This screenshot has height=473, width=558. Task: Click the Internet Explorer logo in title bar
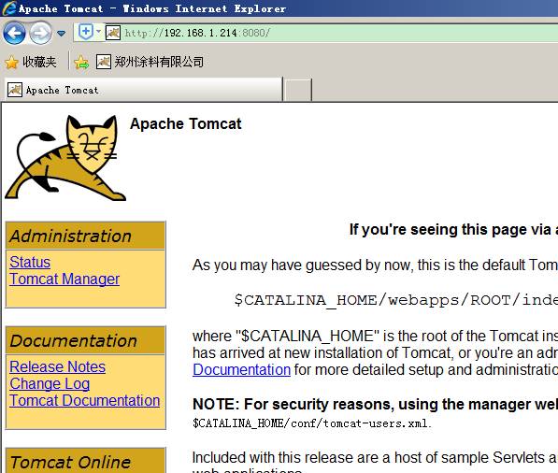pyautogui.click(x=9, y=8)
